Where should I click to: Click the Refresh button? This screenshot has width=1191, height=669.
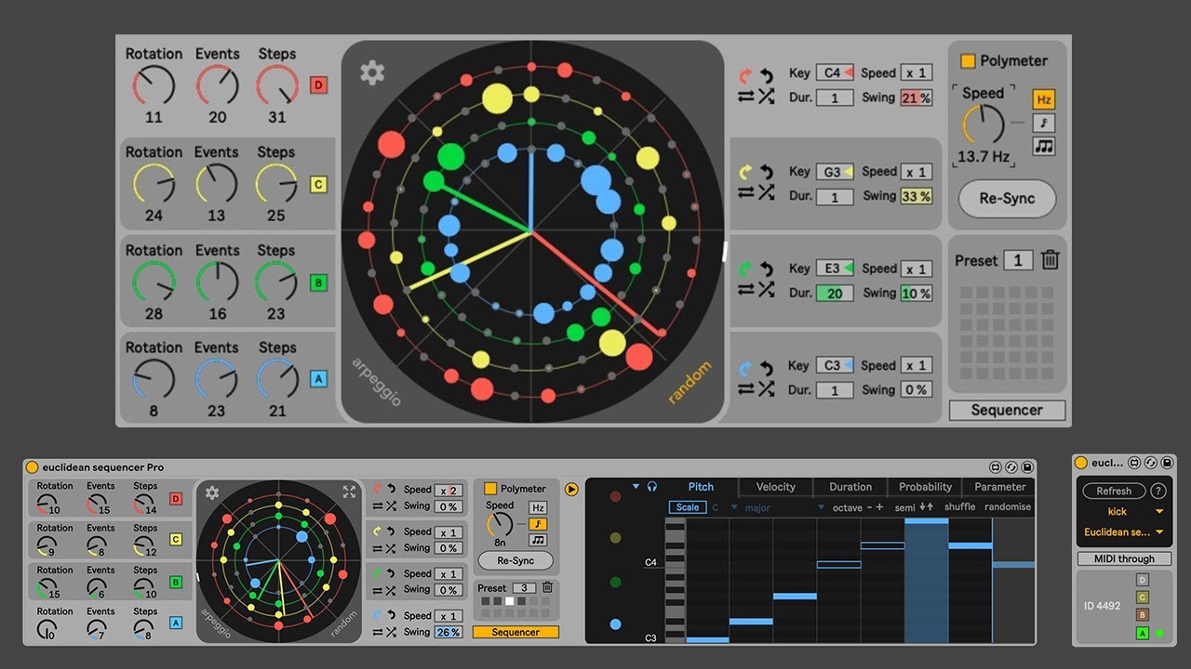pos(1116,491)
